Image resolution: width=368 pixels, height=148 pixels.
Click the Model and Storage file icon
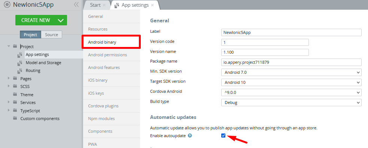coord(20,63)
